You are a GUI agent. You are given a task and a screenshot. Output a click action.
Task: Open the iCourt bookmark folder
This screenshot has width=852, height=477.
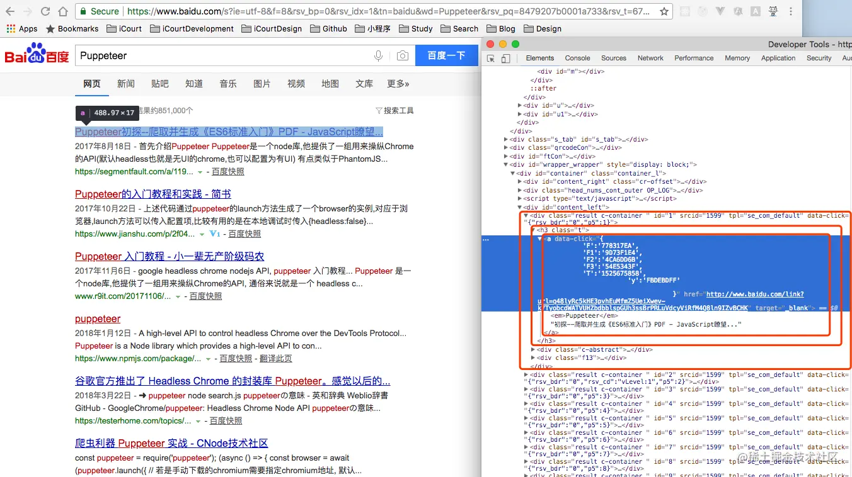click(124, 28)
